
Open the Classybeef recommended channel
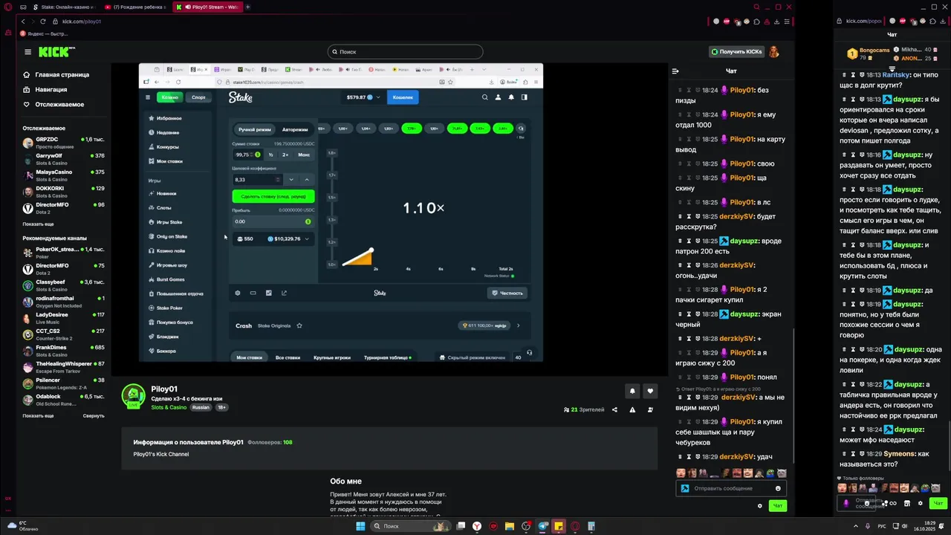coord(64,285)
